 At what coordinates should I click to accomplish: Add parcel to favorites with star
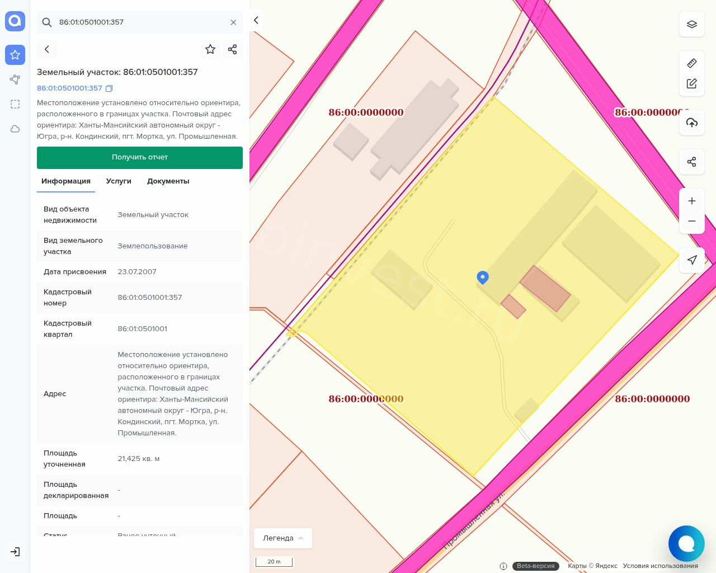(210, 49)
